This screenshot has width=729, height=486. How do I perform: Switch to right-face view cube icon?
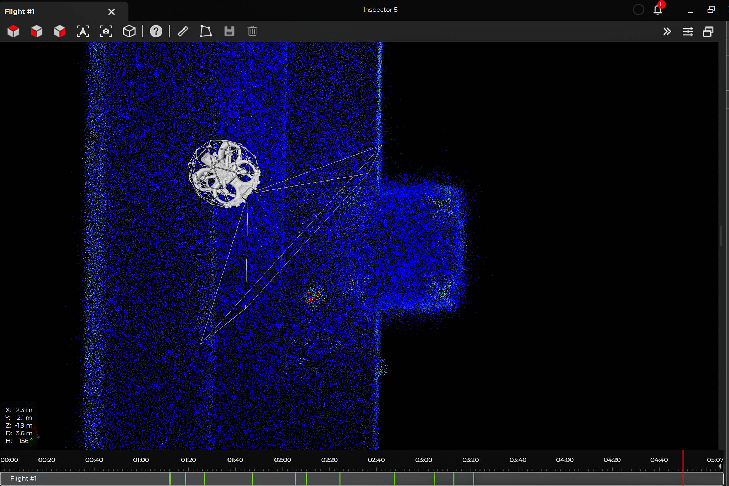(x=60, y=31)
